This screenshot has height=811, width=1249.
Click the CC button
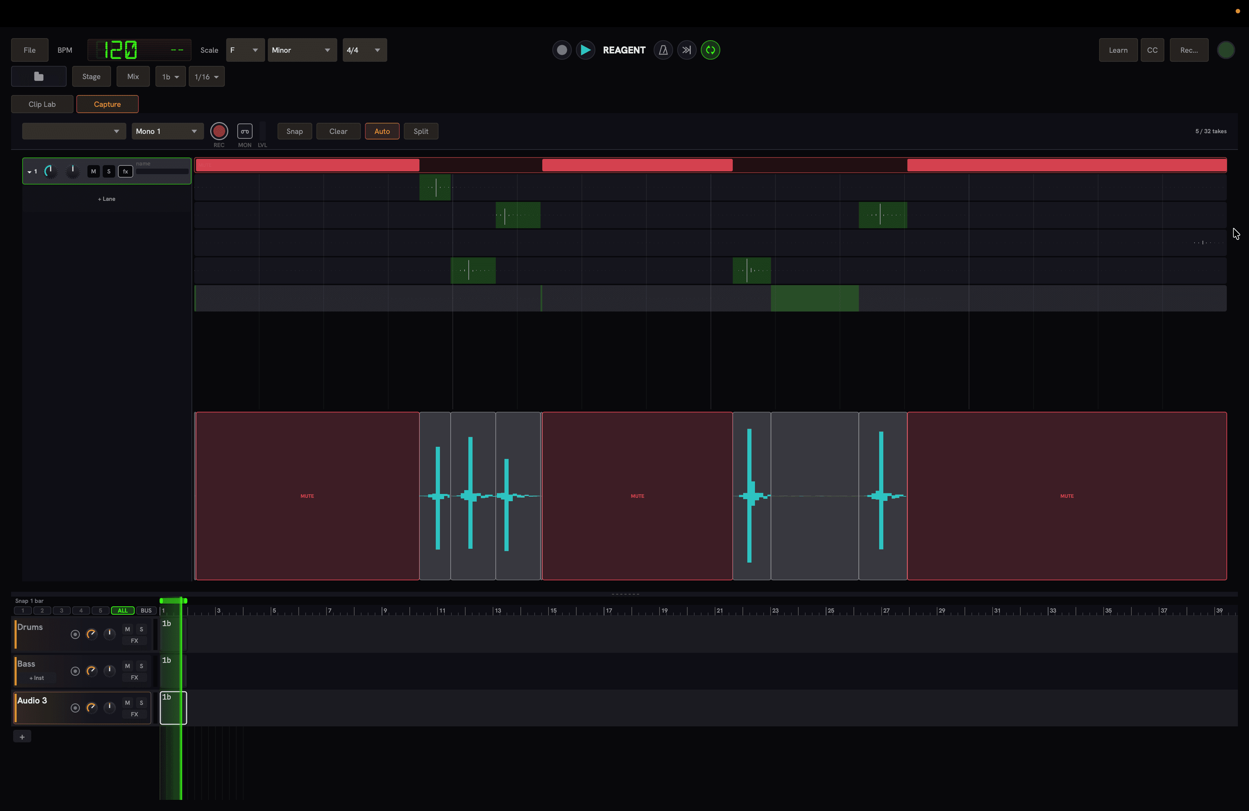point(1153,50)
